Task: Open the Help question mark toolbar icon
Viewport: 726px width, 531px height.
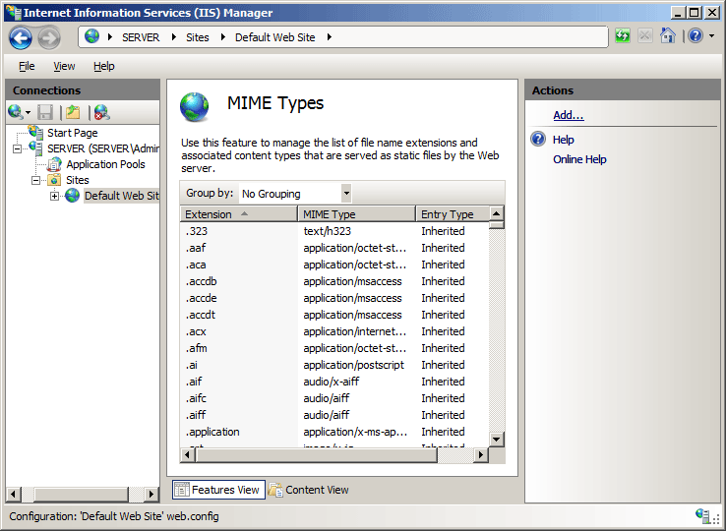Action: pyautogui.click(x=696, y=35)
